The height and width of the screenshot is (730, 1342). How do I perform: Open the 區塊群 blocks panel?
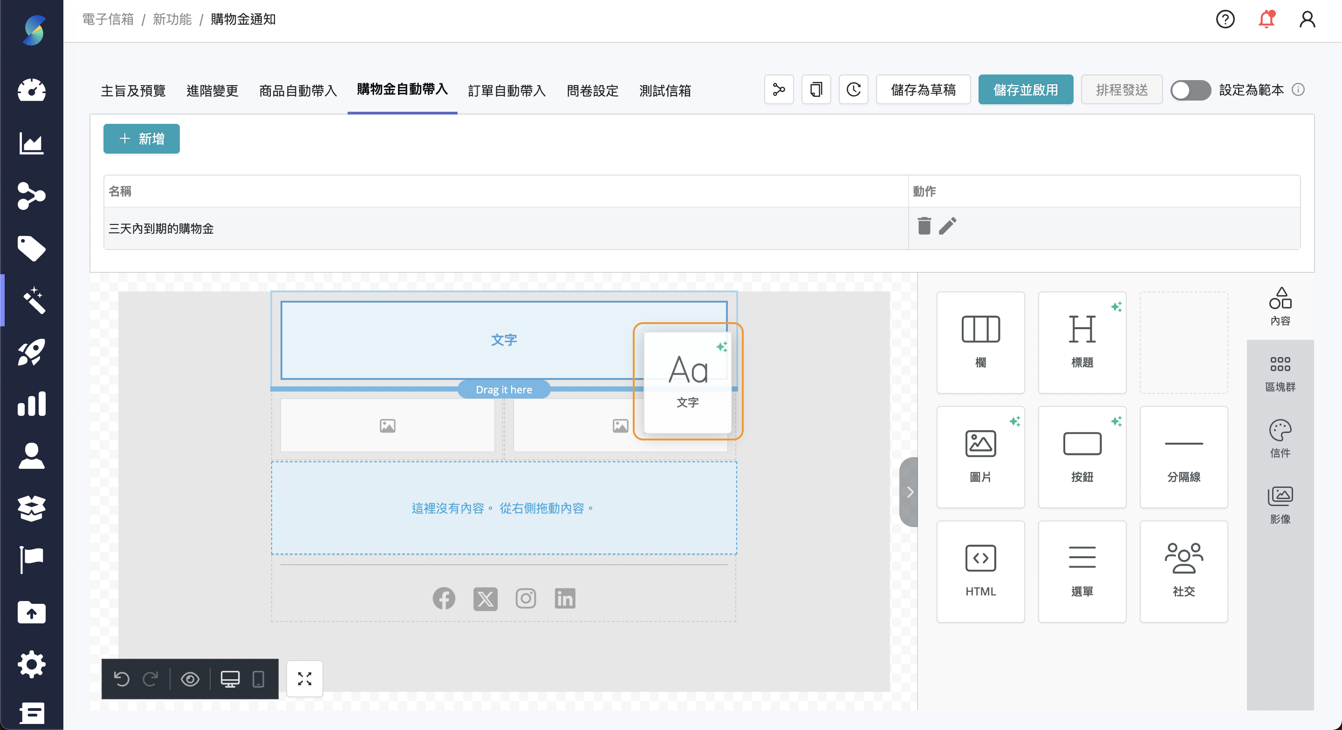tap(1280, 373)
